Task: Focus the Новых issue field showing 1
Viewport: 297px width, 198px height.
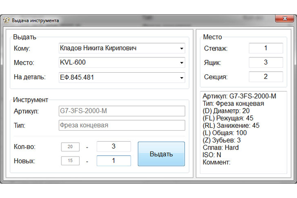Action: [x=114, y=161]
